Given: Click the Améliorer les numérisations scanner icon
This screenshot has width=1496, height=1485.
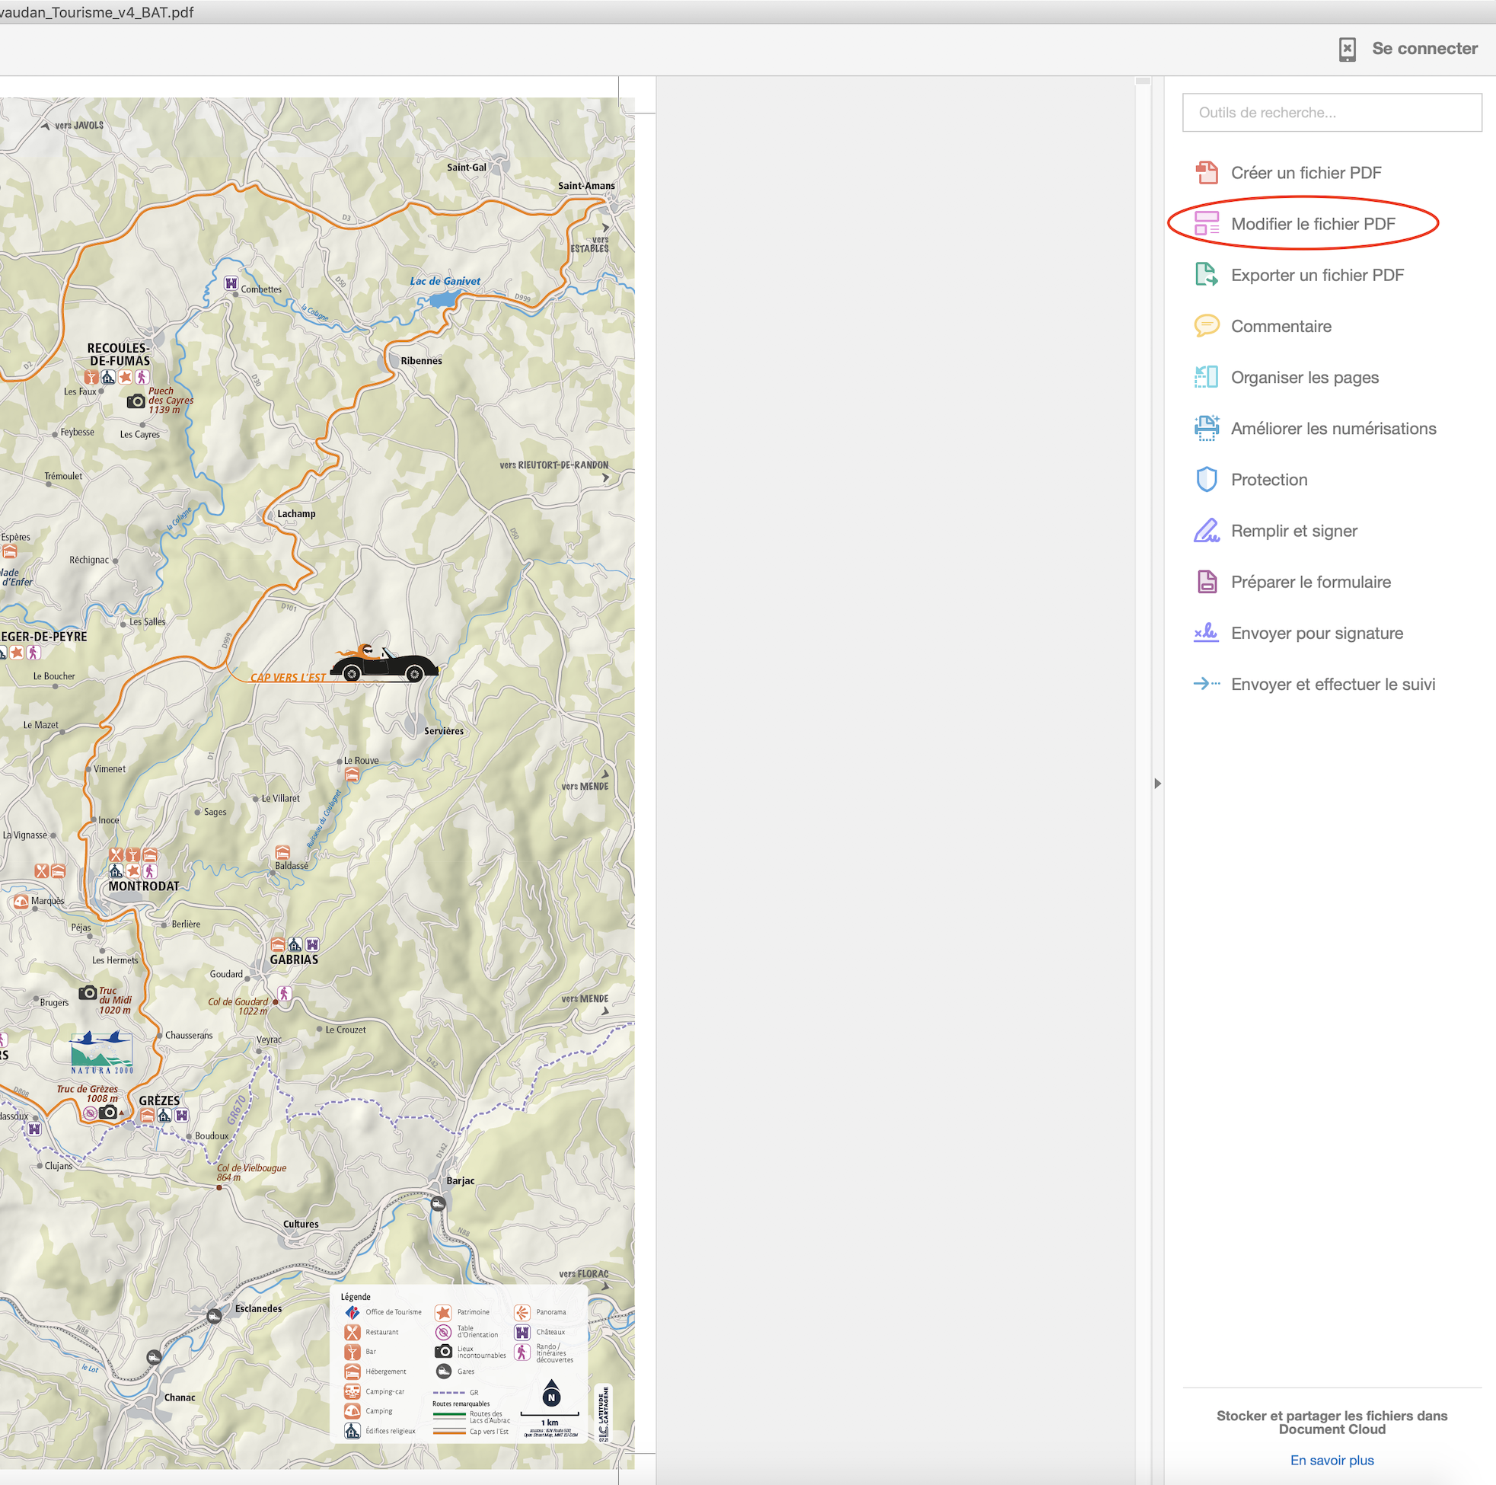Looking at the screenshot, I should click(x=1206, y=429).
